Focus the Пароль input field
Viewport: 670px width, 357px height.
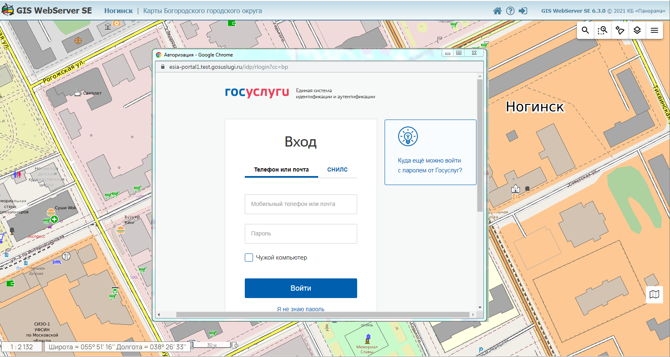pyautogui.click(x=301, y=234)
